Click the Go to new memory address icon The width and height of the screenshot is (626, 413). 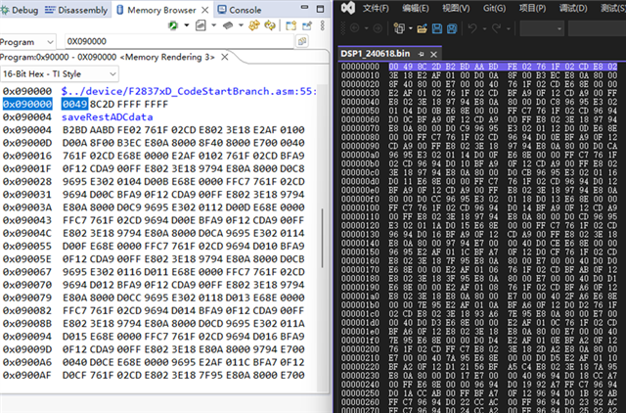point(173,26)
